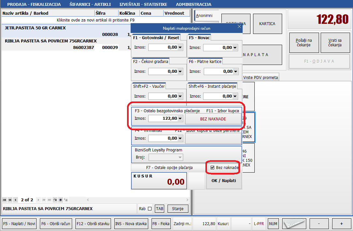Screen dimensions: 353x231
Task: Click the F4 Virmanski Iznos input field
Action: click(163, 138)
